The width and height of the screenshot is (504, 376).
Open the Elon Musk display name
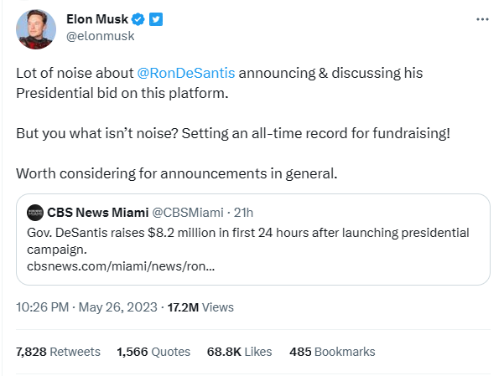coord(97,19)
